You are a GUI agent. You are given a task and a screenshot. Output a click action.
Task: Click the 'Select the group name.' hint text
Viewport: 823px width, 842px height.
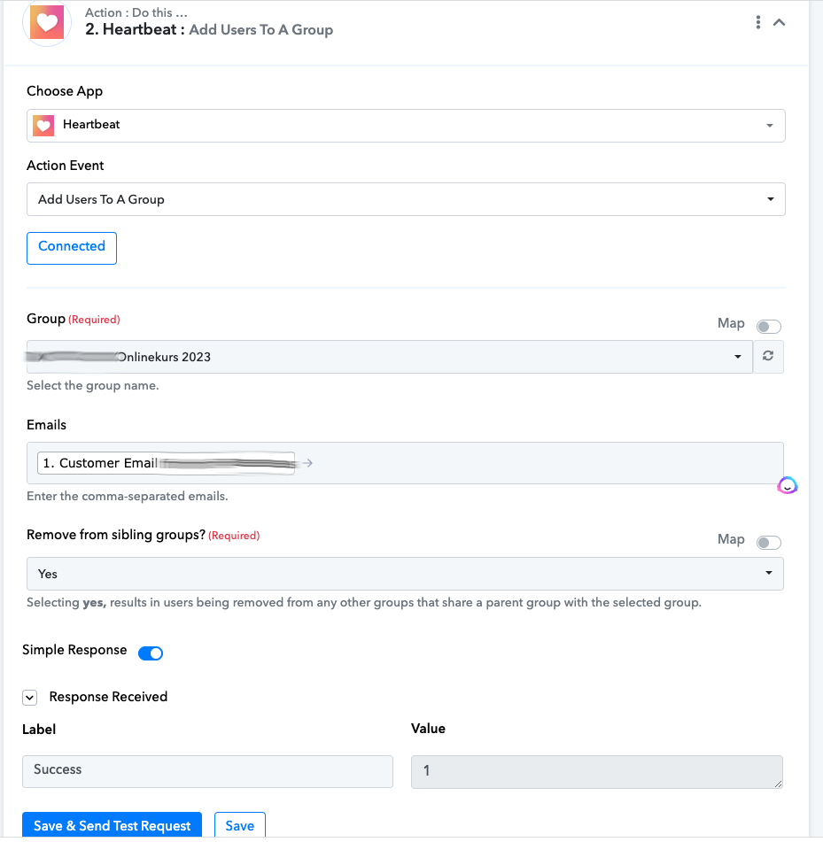[93, 385]
